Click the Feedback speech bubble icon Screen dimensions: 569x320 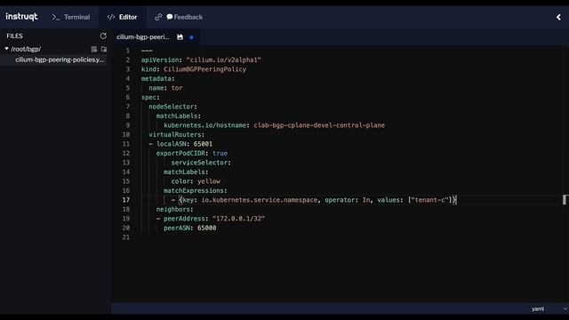point(170,17)
